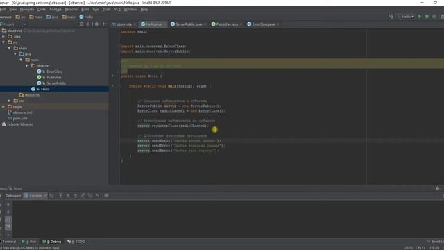Switch to the Debugger tab in debug panel
444x250 pixels.
13,196
